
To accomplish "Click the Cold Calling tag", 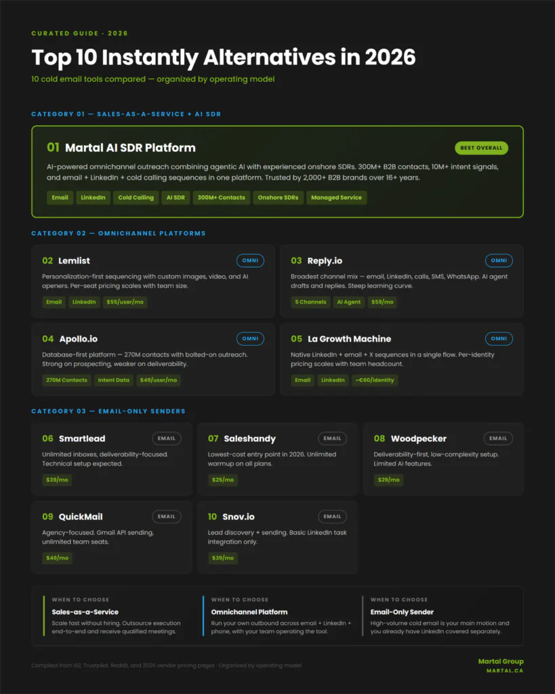I will coord(136,197).
